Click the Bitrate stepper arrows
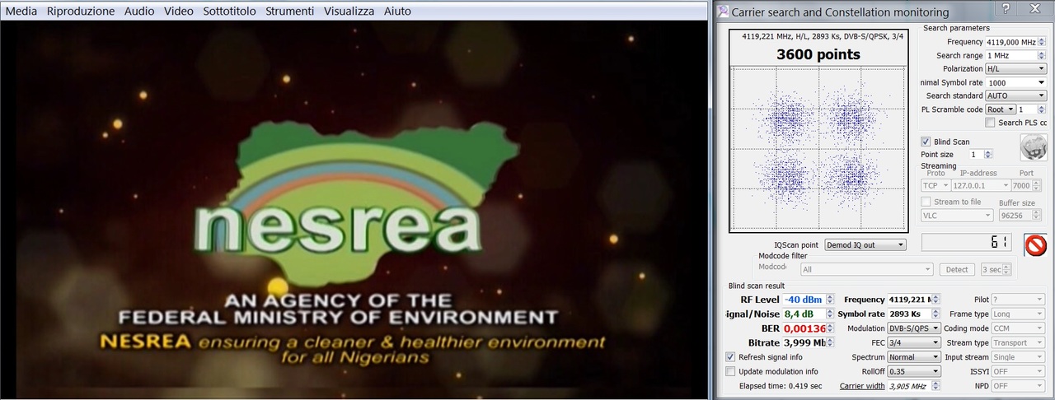Screen dimensions: 1055x400 (830, 342)
